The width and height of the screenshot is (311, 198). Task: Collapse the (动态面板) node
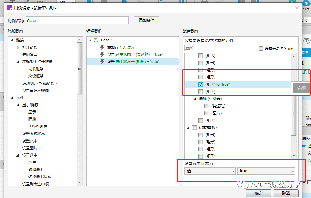point(188,127)
